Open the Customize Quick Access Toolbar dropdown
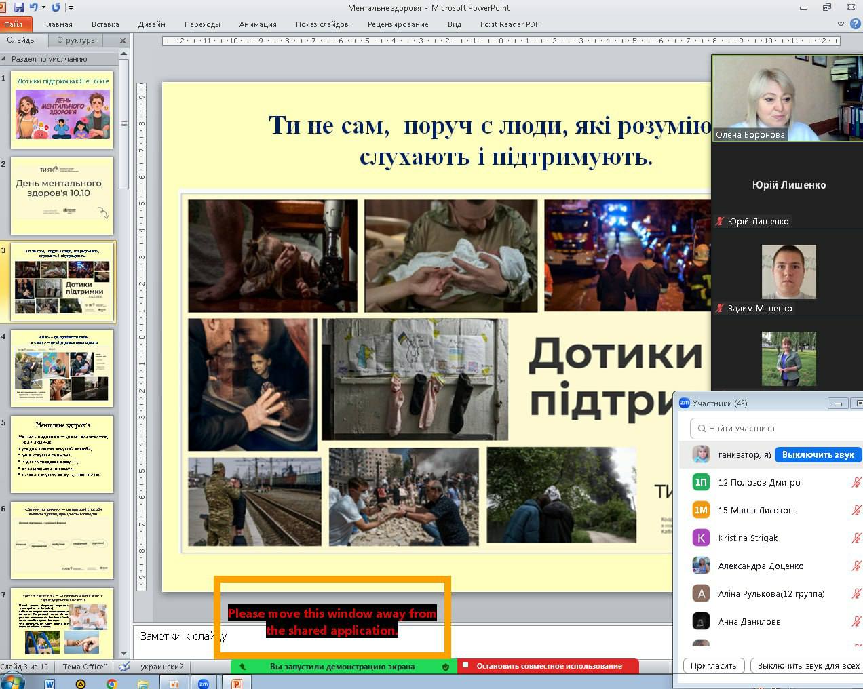Viewport: 863px width, 689px height. click(71, 8)
